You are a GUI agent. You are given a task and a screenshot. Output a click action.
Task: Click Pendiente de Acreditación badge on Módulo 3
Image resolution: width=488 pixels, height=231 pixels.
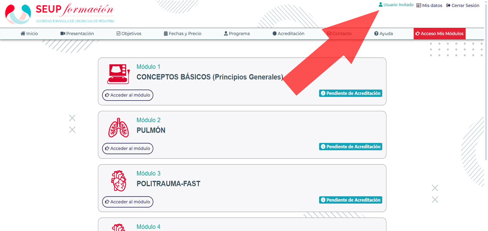351,200
